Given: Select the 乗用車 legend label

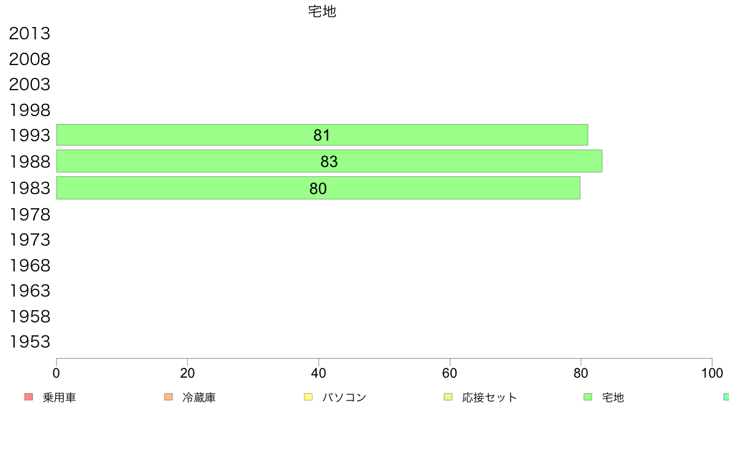Looking at the screenshot, I should (x=59, y=397).
